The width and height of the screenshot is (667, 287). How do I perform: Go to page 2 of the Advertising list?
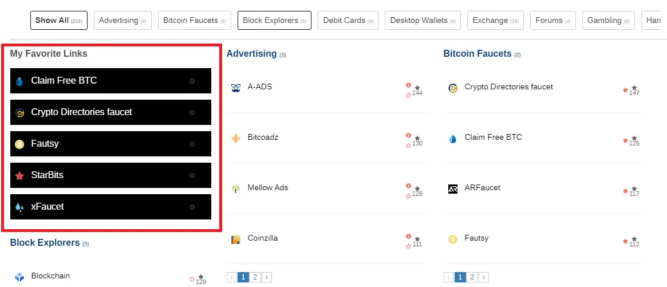(255, 278)
